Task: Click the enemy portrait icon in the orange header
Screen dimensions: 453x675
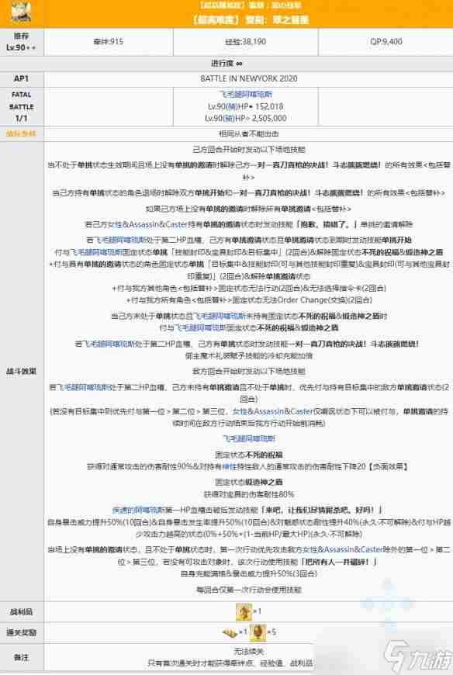Action: pyautogui.click(x=21, y=12)
